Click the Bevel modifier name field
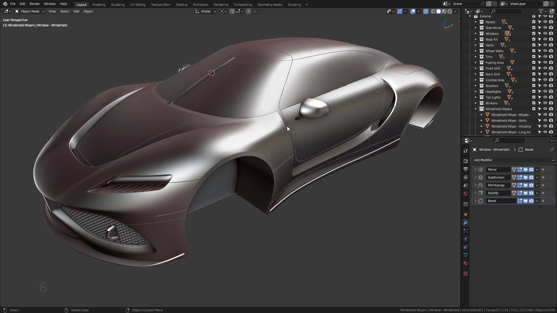 [501, 201]
